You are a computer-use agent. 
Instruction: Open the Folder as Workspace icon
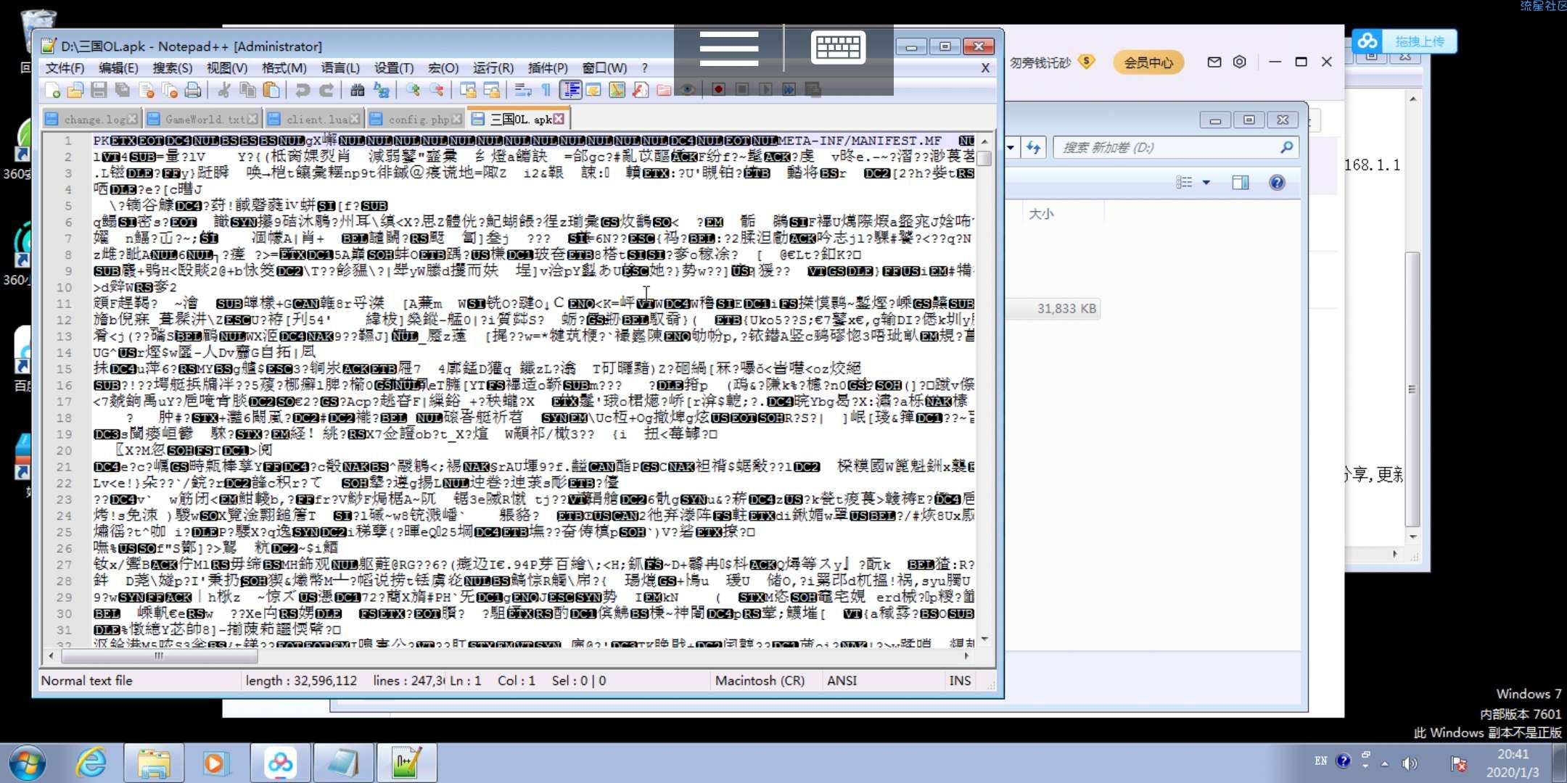[664, 90]
